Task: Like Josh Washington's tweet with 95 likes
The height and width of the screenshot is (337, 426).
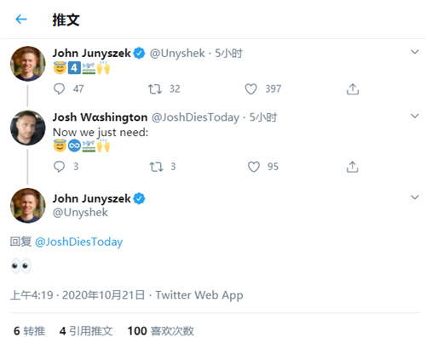Action: click(254, 167)
